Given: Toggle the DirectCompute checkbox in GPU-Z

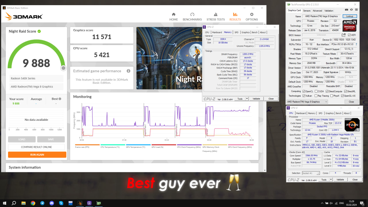Looking at the screenshot, I should (x=327, y=91).
